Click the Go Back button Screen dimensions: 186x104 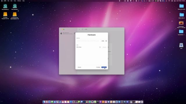[x=98, y=67]
